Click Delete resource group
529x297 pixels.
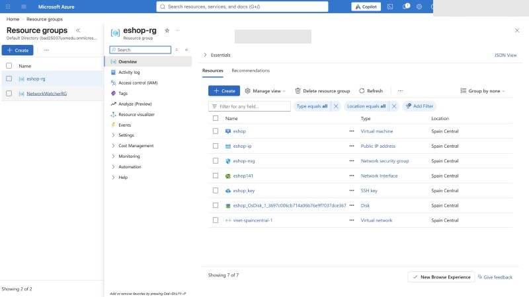[323, 90]
